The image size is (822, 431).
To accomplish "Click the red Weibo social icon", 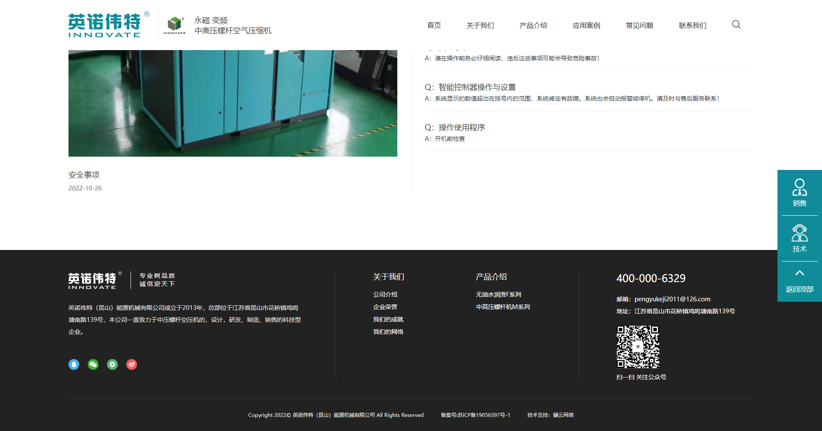I will tap(131, 364).
